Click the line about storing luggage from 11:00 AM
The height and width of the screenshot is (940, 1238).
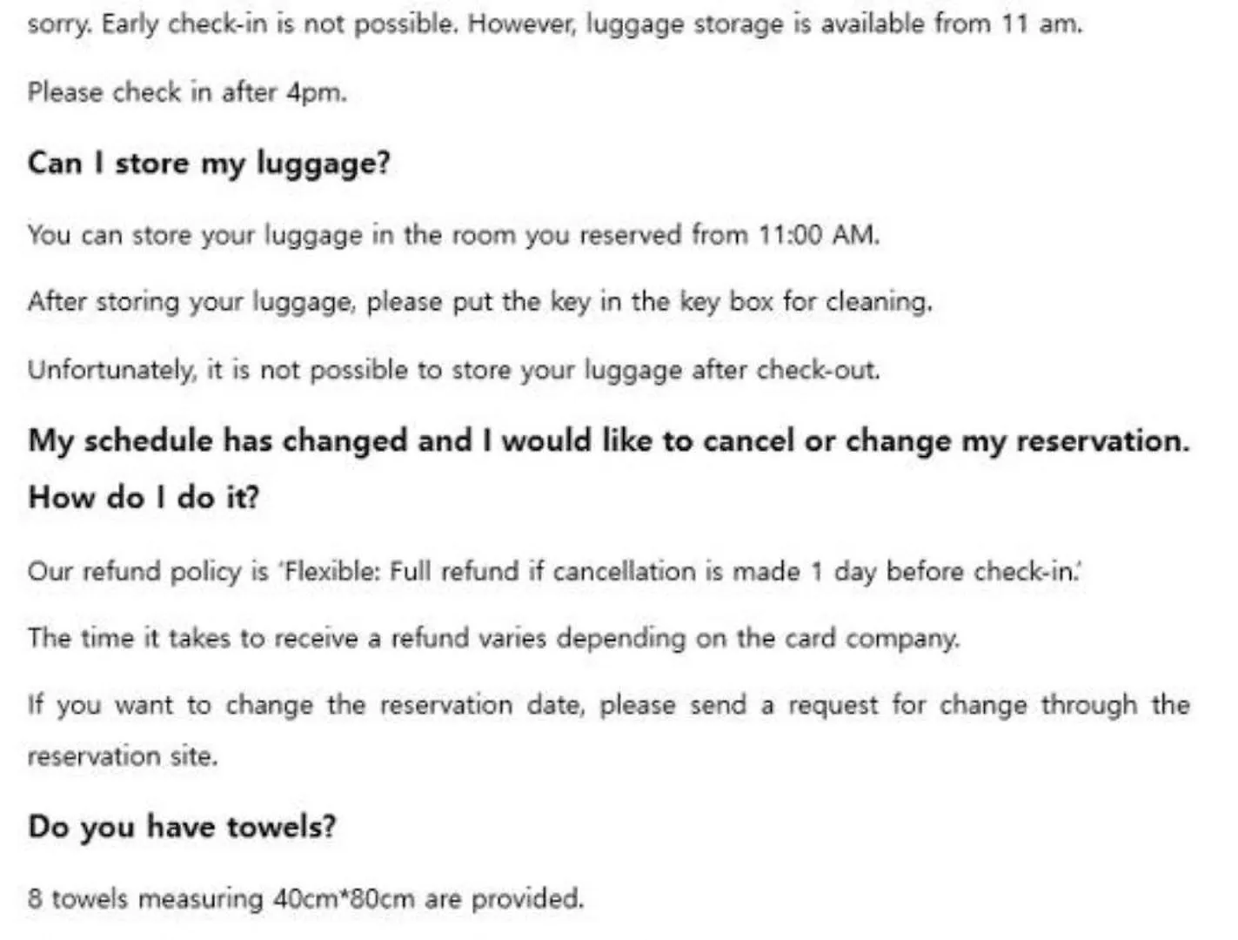453,234
